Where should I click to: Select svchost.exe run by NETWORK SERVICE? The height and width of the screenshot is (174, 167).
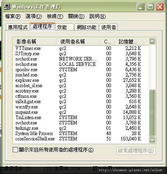click(81, 59)
